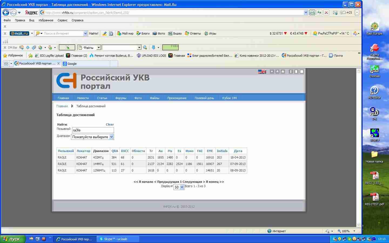Open the Файлы type dropdown in DM Bar
This screenshot has width=389, height=243.
coord(99,48)
